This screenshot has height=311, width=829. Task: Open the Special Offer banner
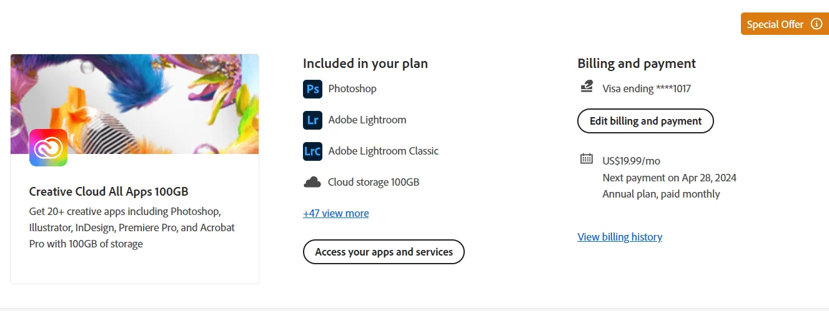click(x=785, y=24)
